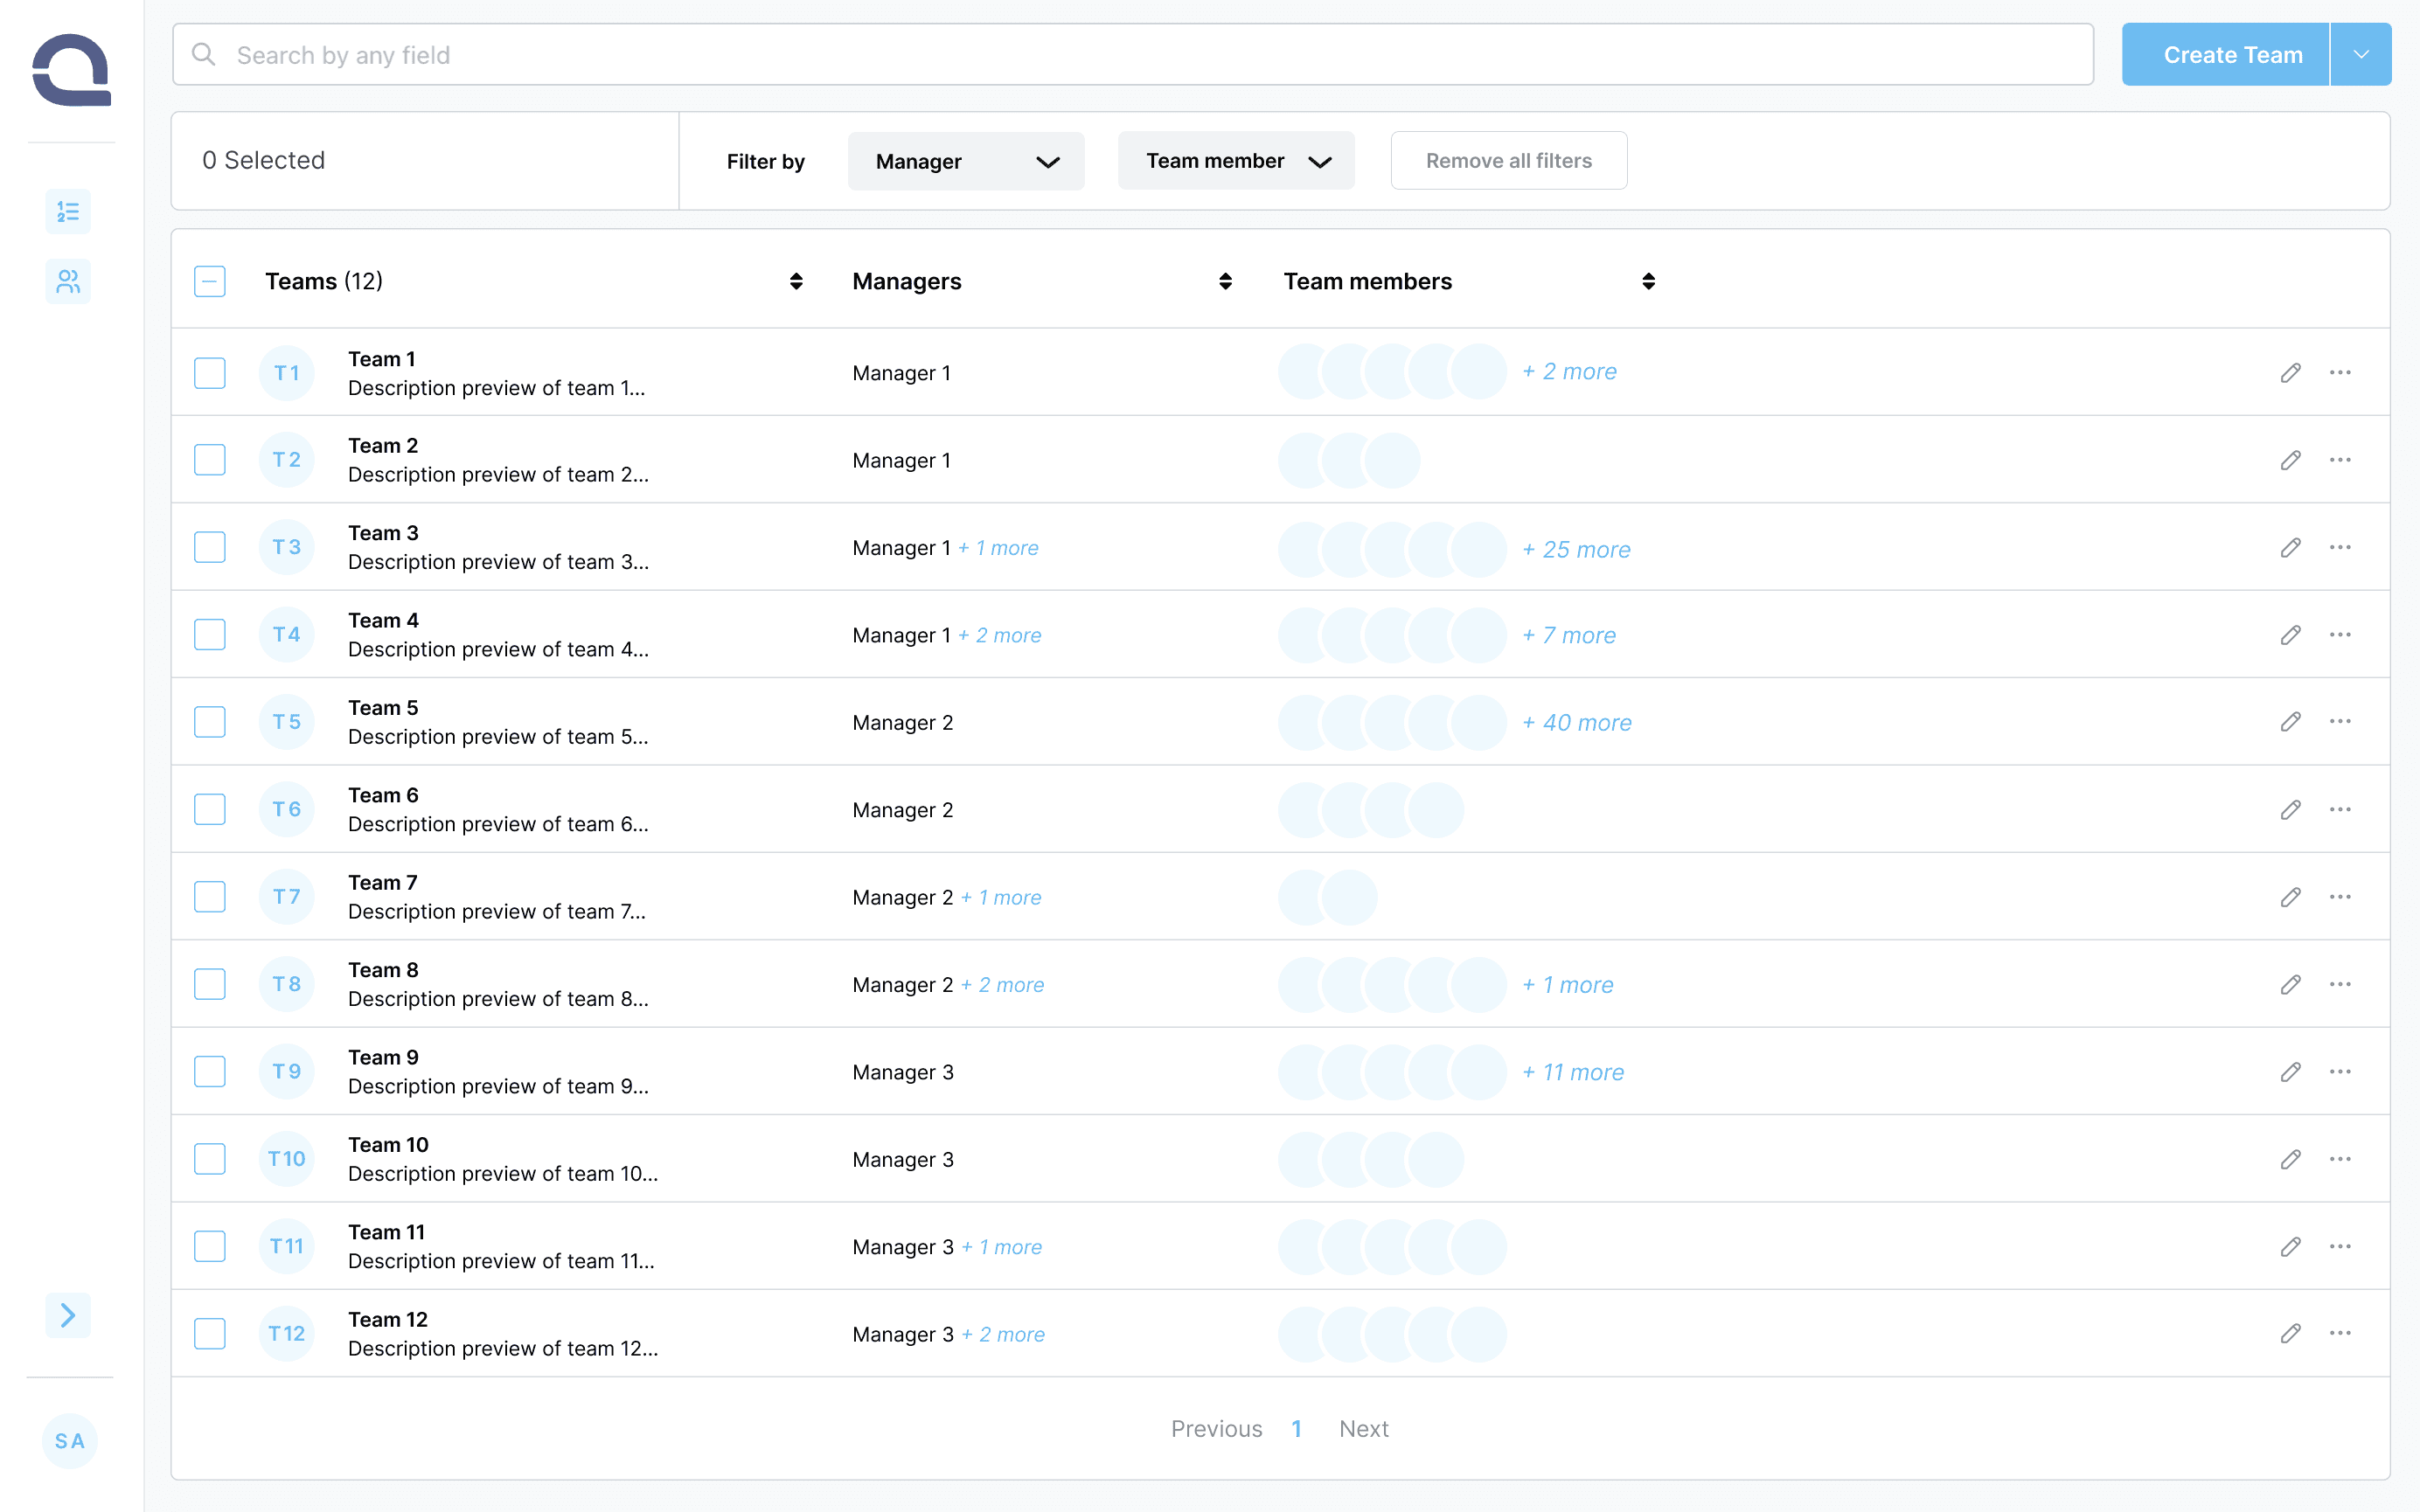Expand the sidebar with chevron arrow

click(68, 1315)
